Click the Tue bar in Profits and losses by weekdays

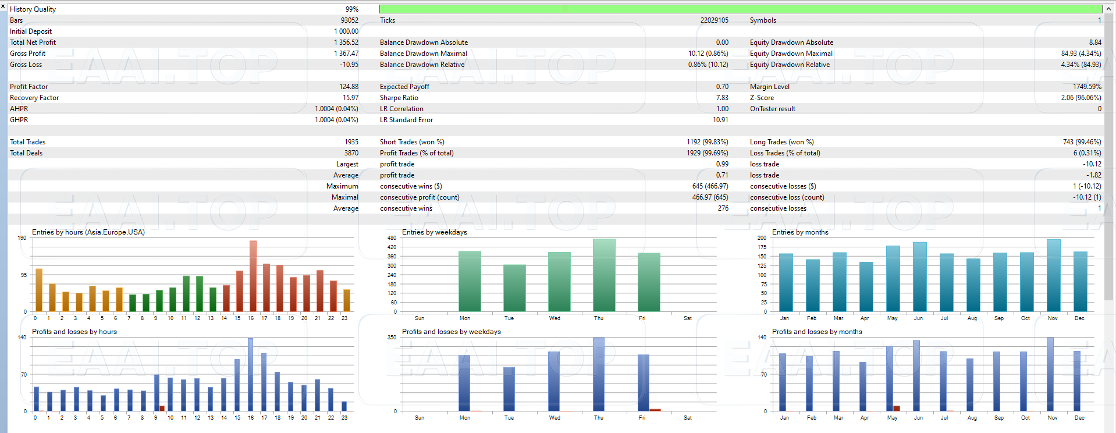(509, 389)
